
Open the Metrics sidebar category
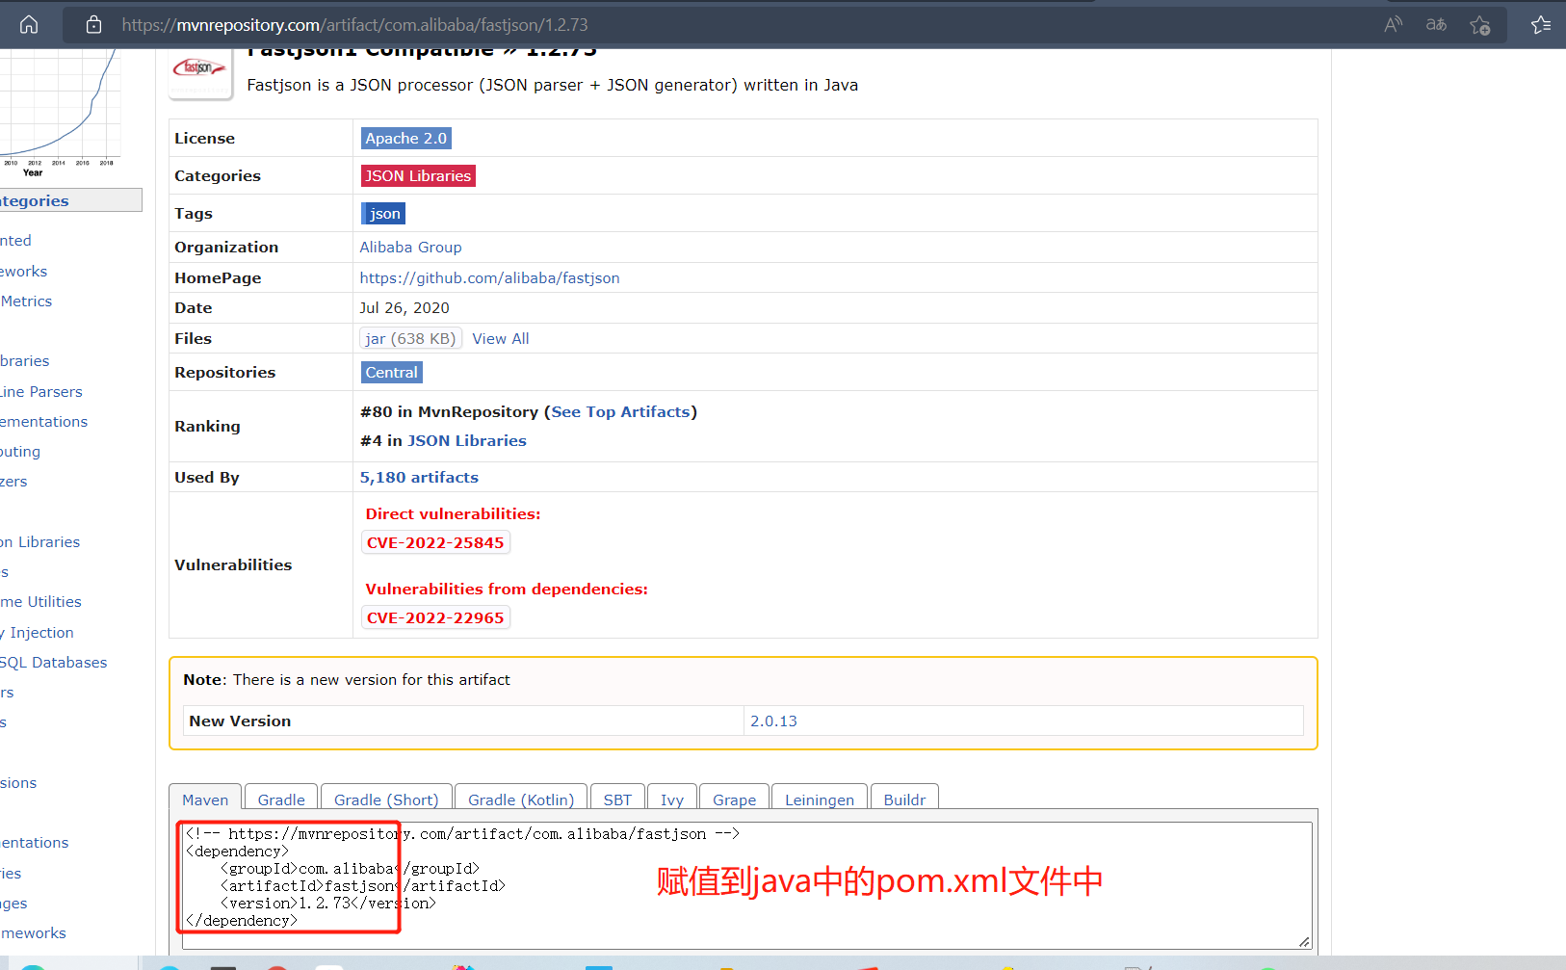point(26,301)
